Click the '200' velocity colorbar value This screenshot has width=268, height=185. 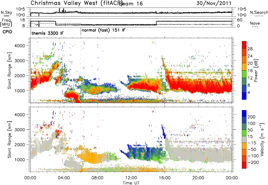[x=252, y=117]
